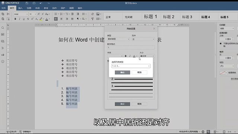Image resolution: width=238 pixels, height=134 pixels.
Task: Open the Comments panel in left sidebar
Action: pos(3,35)
